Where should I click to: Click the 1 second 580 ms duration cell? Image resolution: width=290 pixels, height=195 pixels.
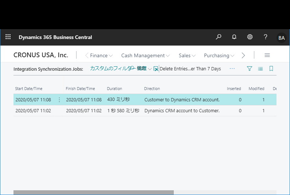(124, 111)
